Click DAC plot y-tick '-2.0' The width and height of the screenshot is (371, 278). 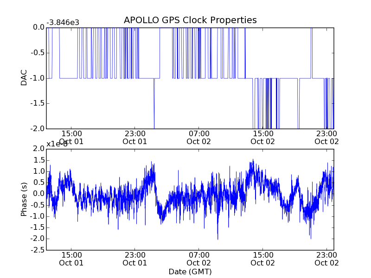click(x=38, y=129)
